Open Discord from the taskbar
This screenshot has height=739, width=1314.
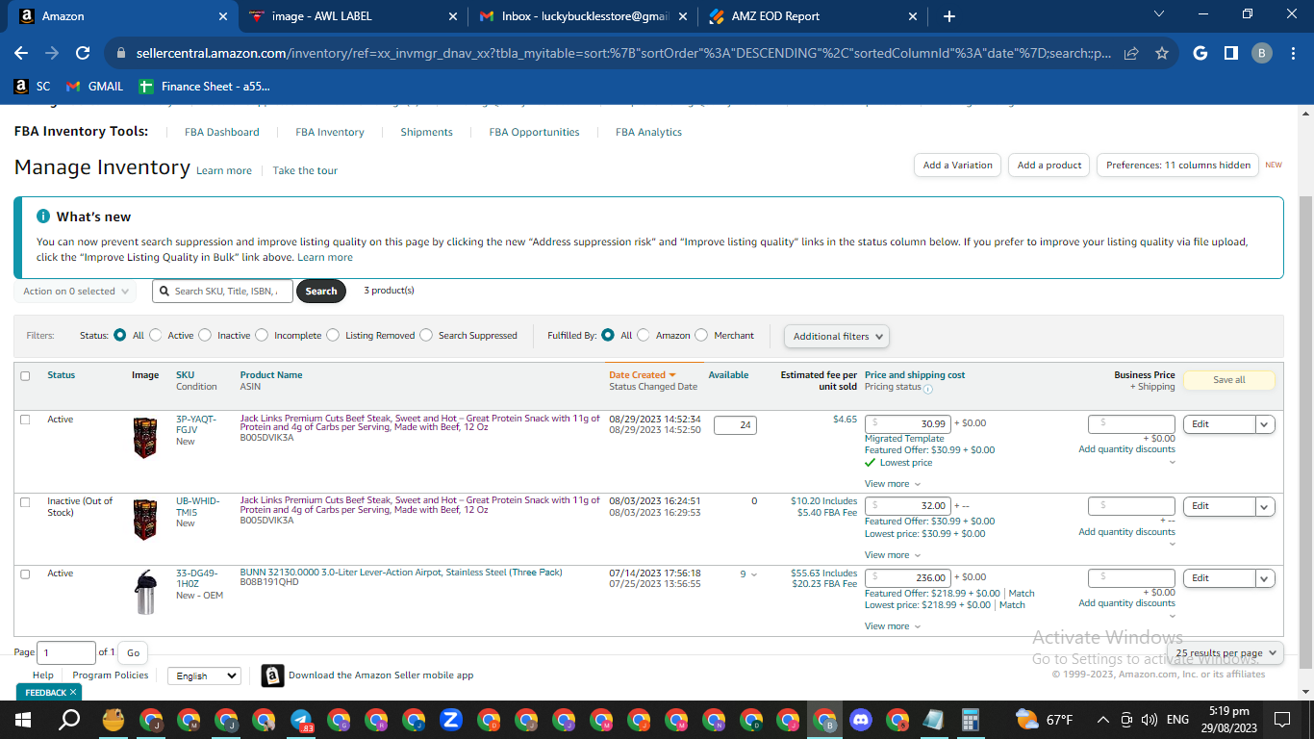tap(860, 720)
